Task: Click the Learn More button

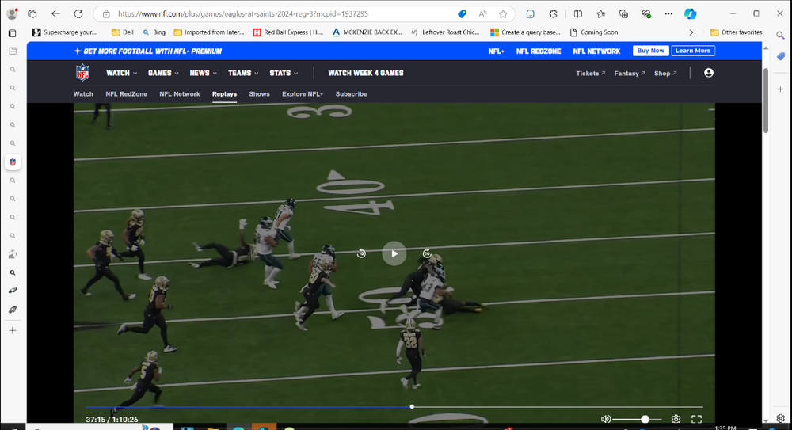Action: 693,51
